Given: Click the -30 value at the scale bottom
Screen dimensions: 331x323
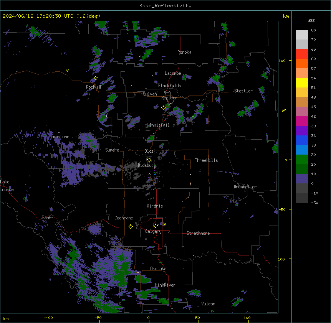Looking at the screenshot, I should [314, 203].
